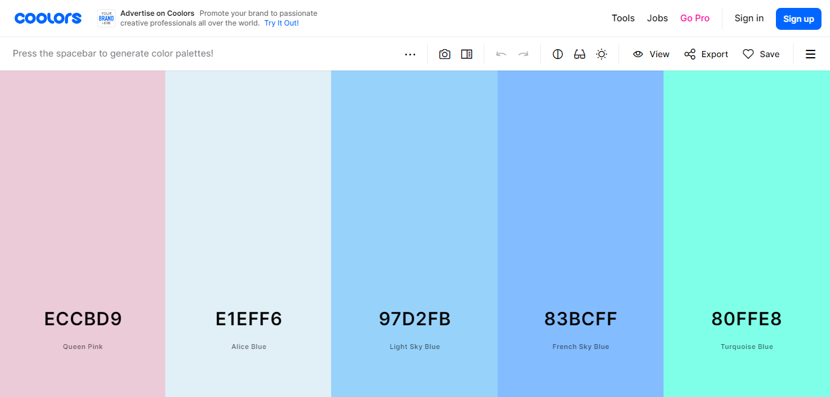Click the 97D2FB hex code
Image resolution: width=830 pixels, height=397 pixels.
click(415, 319)
